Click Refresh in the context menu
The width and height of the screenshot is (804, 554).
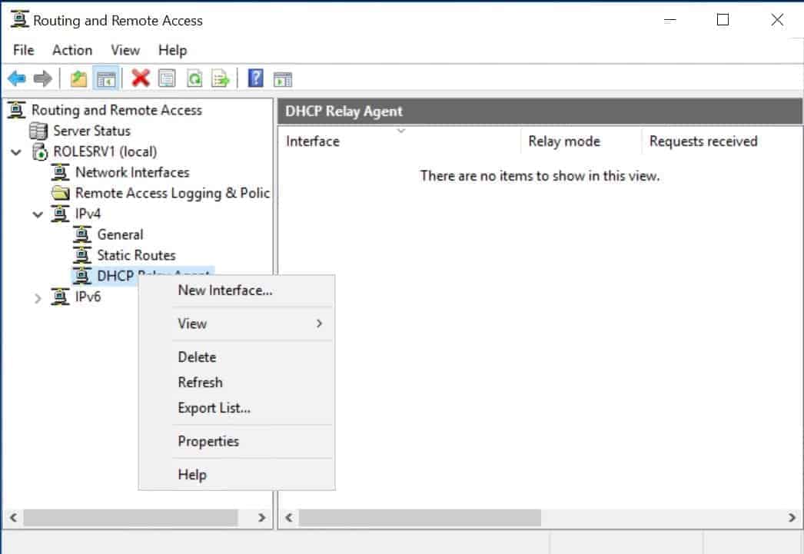pos(200,382)
